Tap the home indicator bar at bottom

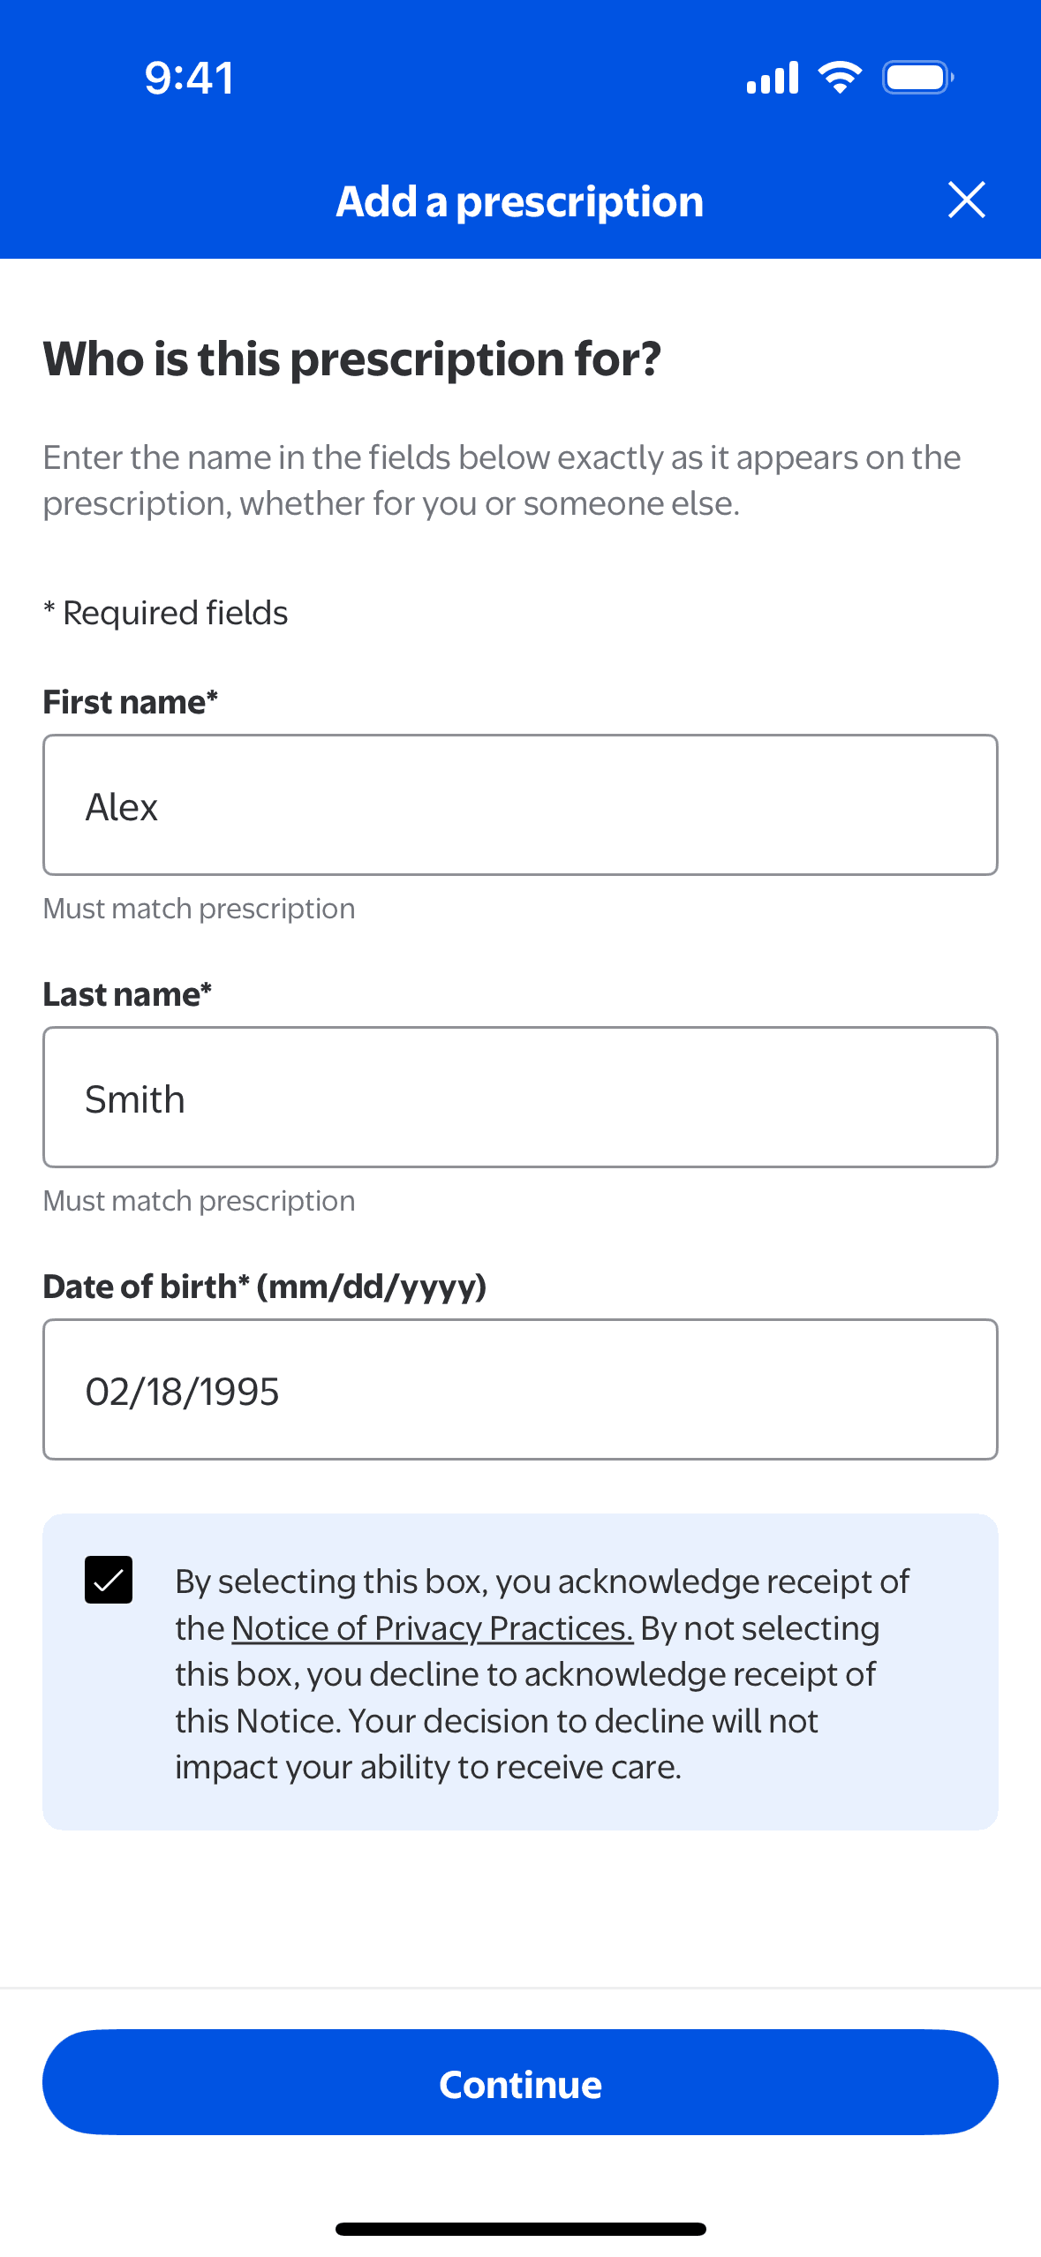520,2229
